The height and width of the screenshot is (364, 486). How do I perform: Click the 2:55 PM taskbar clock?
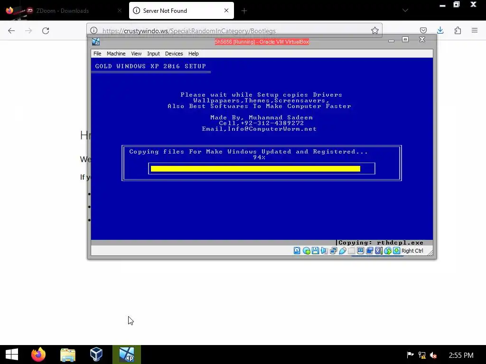pyautogui.click(x=461, y=355)
